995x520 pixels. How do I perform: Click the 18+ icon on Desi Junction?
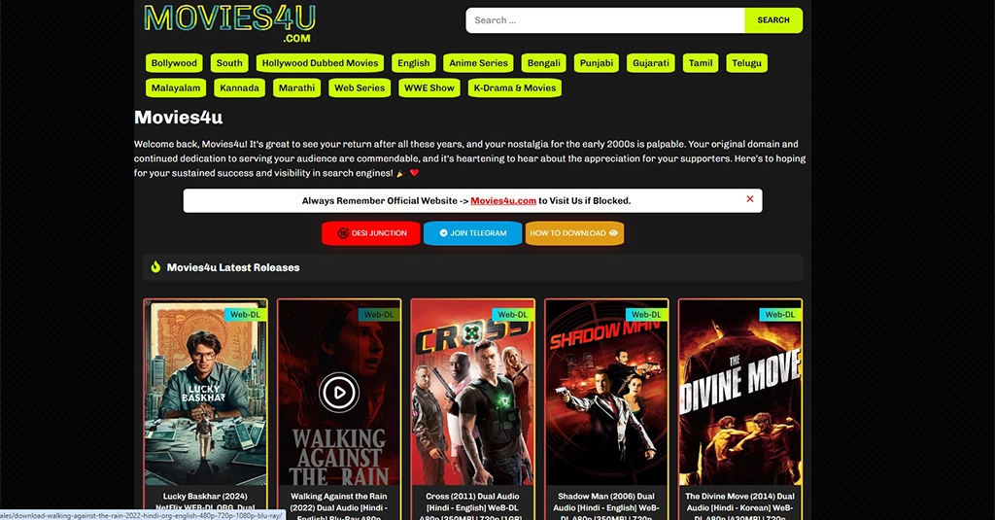(343, 233)
